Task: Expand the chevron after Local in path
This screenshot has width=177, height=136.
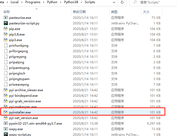Action: 22,2
